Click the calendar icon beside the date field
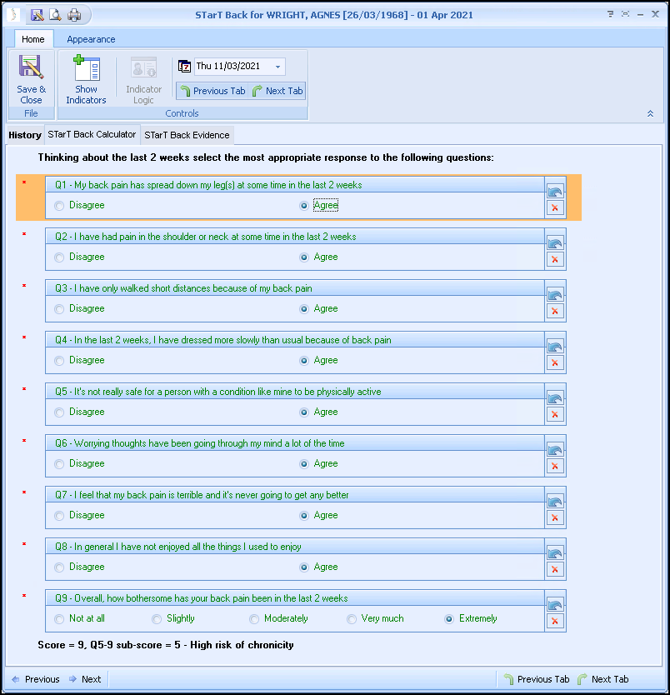This screenshot has height=695, width=670. coord(185,66)
